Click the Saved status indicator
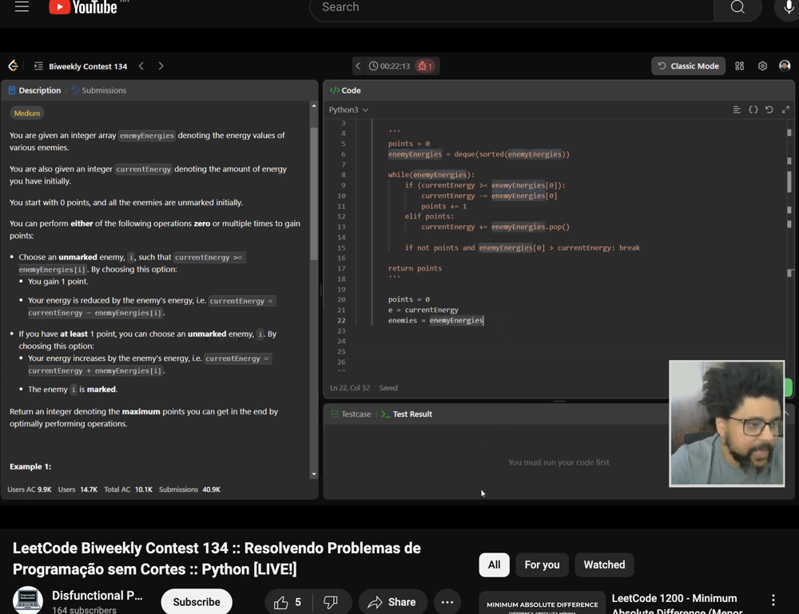The width and height of the screenshot is (799, 614). click(388, 388)
